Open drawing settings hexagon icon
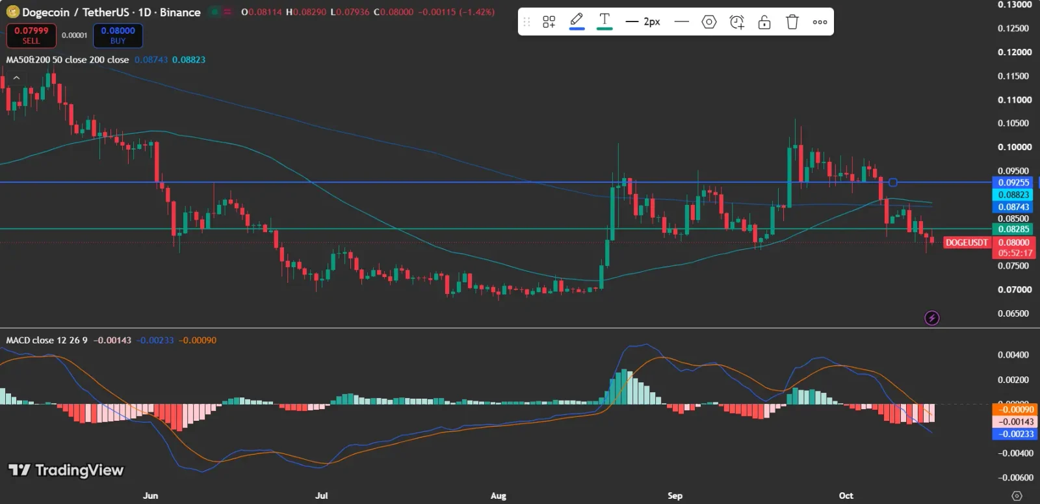Image resolution: width=1040 pixels, height=504 pixels. click(x=709, y=22)
